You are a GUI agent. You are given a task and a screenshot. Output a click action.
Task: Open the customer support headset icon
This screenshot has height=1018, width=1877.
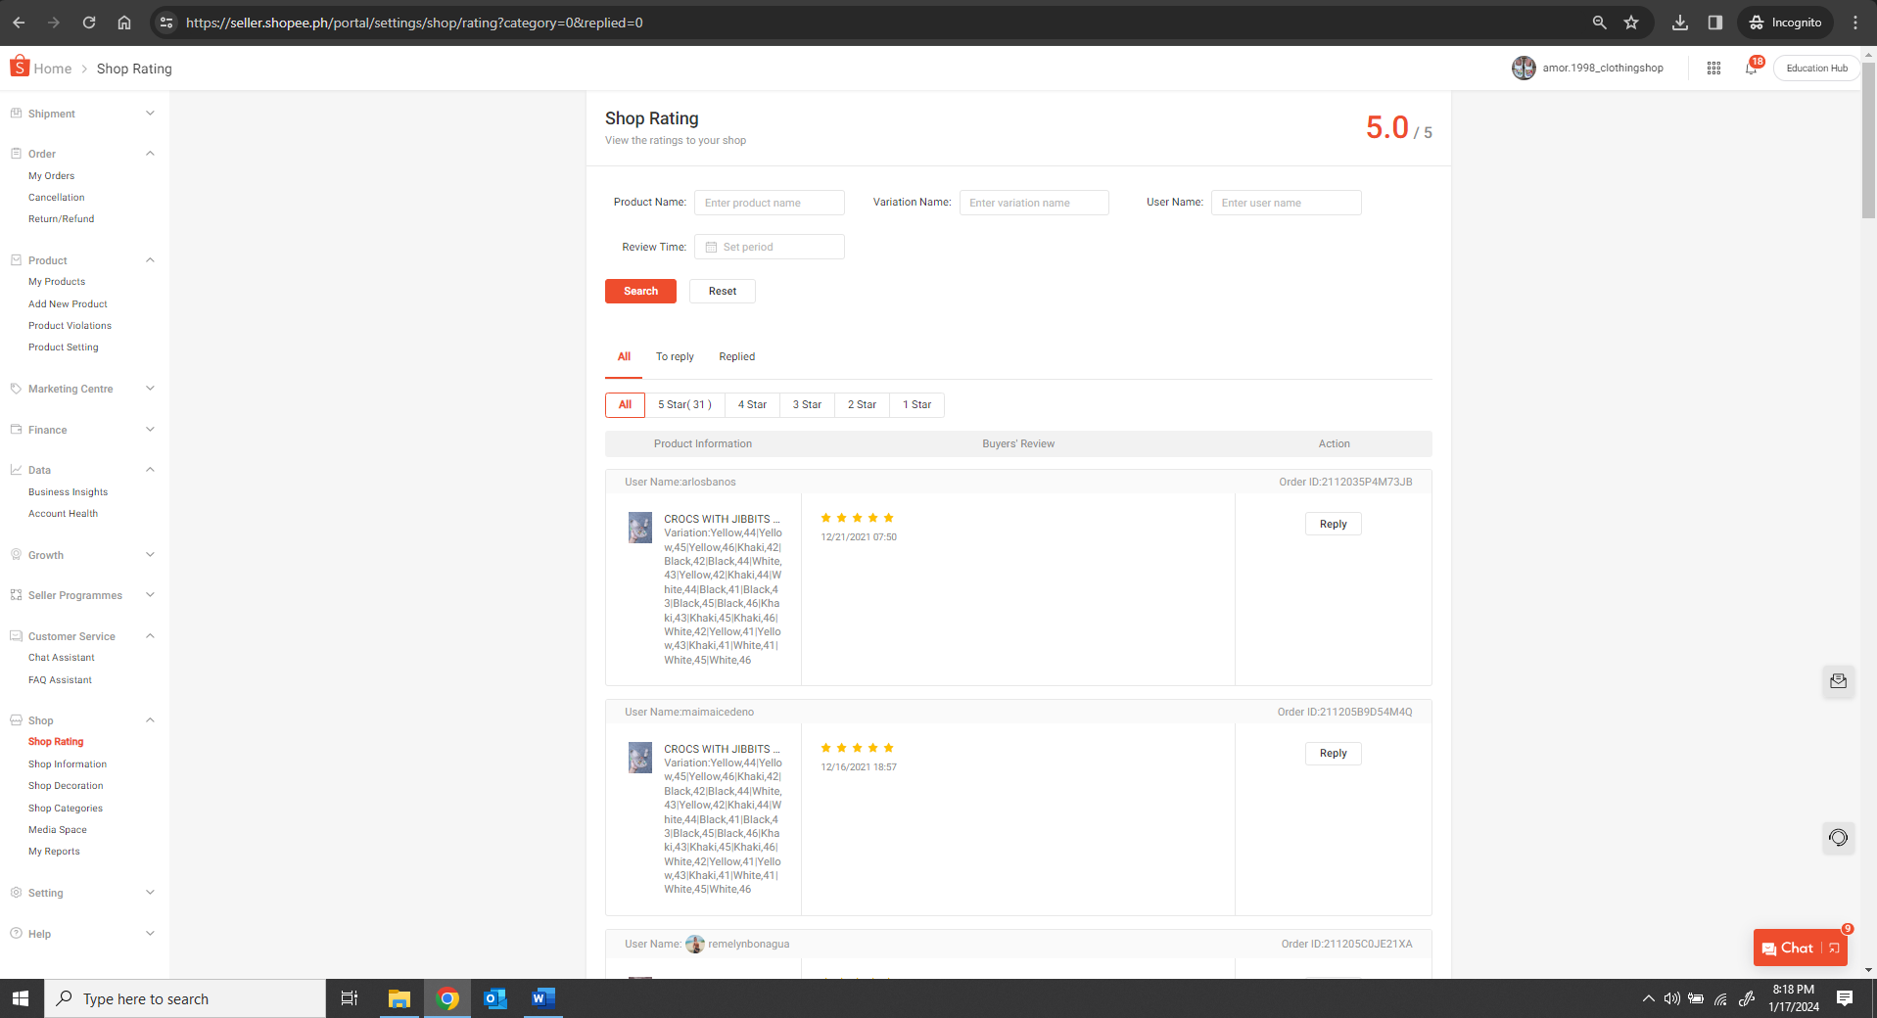pyautogui.click(x=1838, y=838)
